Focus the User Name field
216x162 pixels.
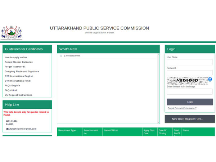pyautogui.click(x=189, y=62)
